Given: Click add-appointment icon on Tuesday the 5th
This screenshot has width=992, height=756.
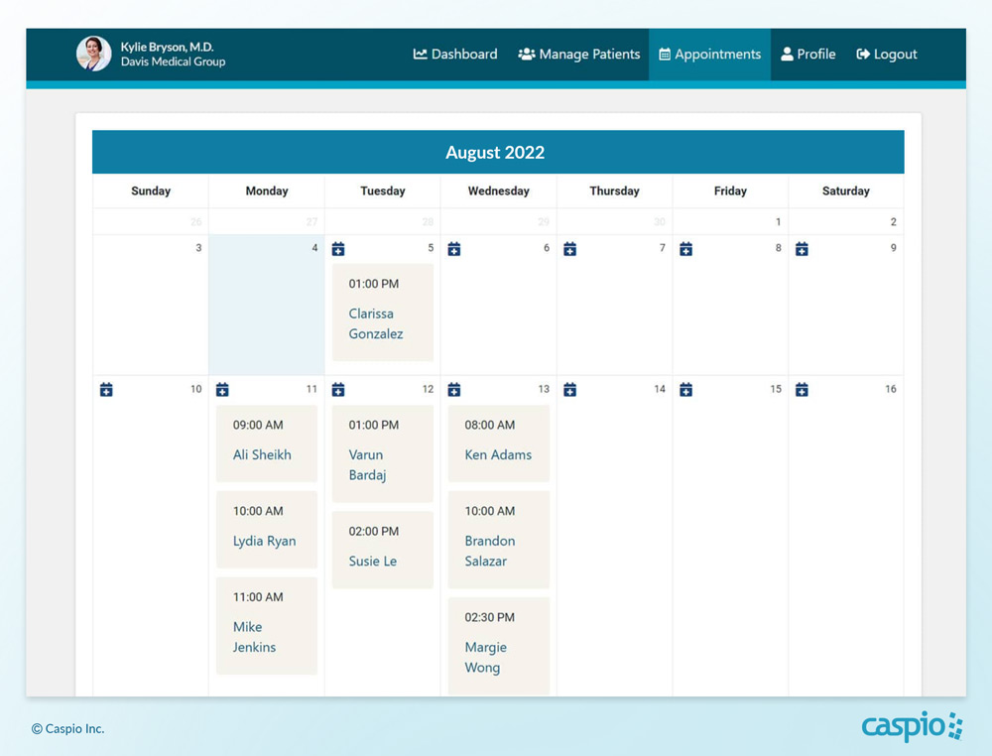Looking at the screenshot, I should point(338,249).
